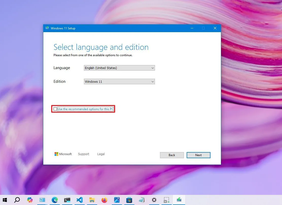Click Next to continue setup
Image resolution: width=282 pixels, height=205 pixels.
(198, 155)
